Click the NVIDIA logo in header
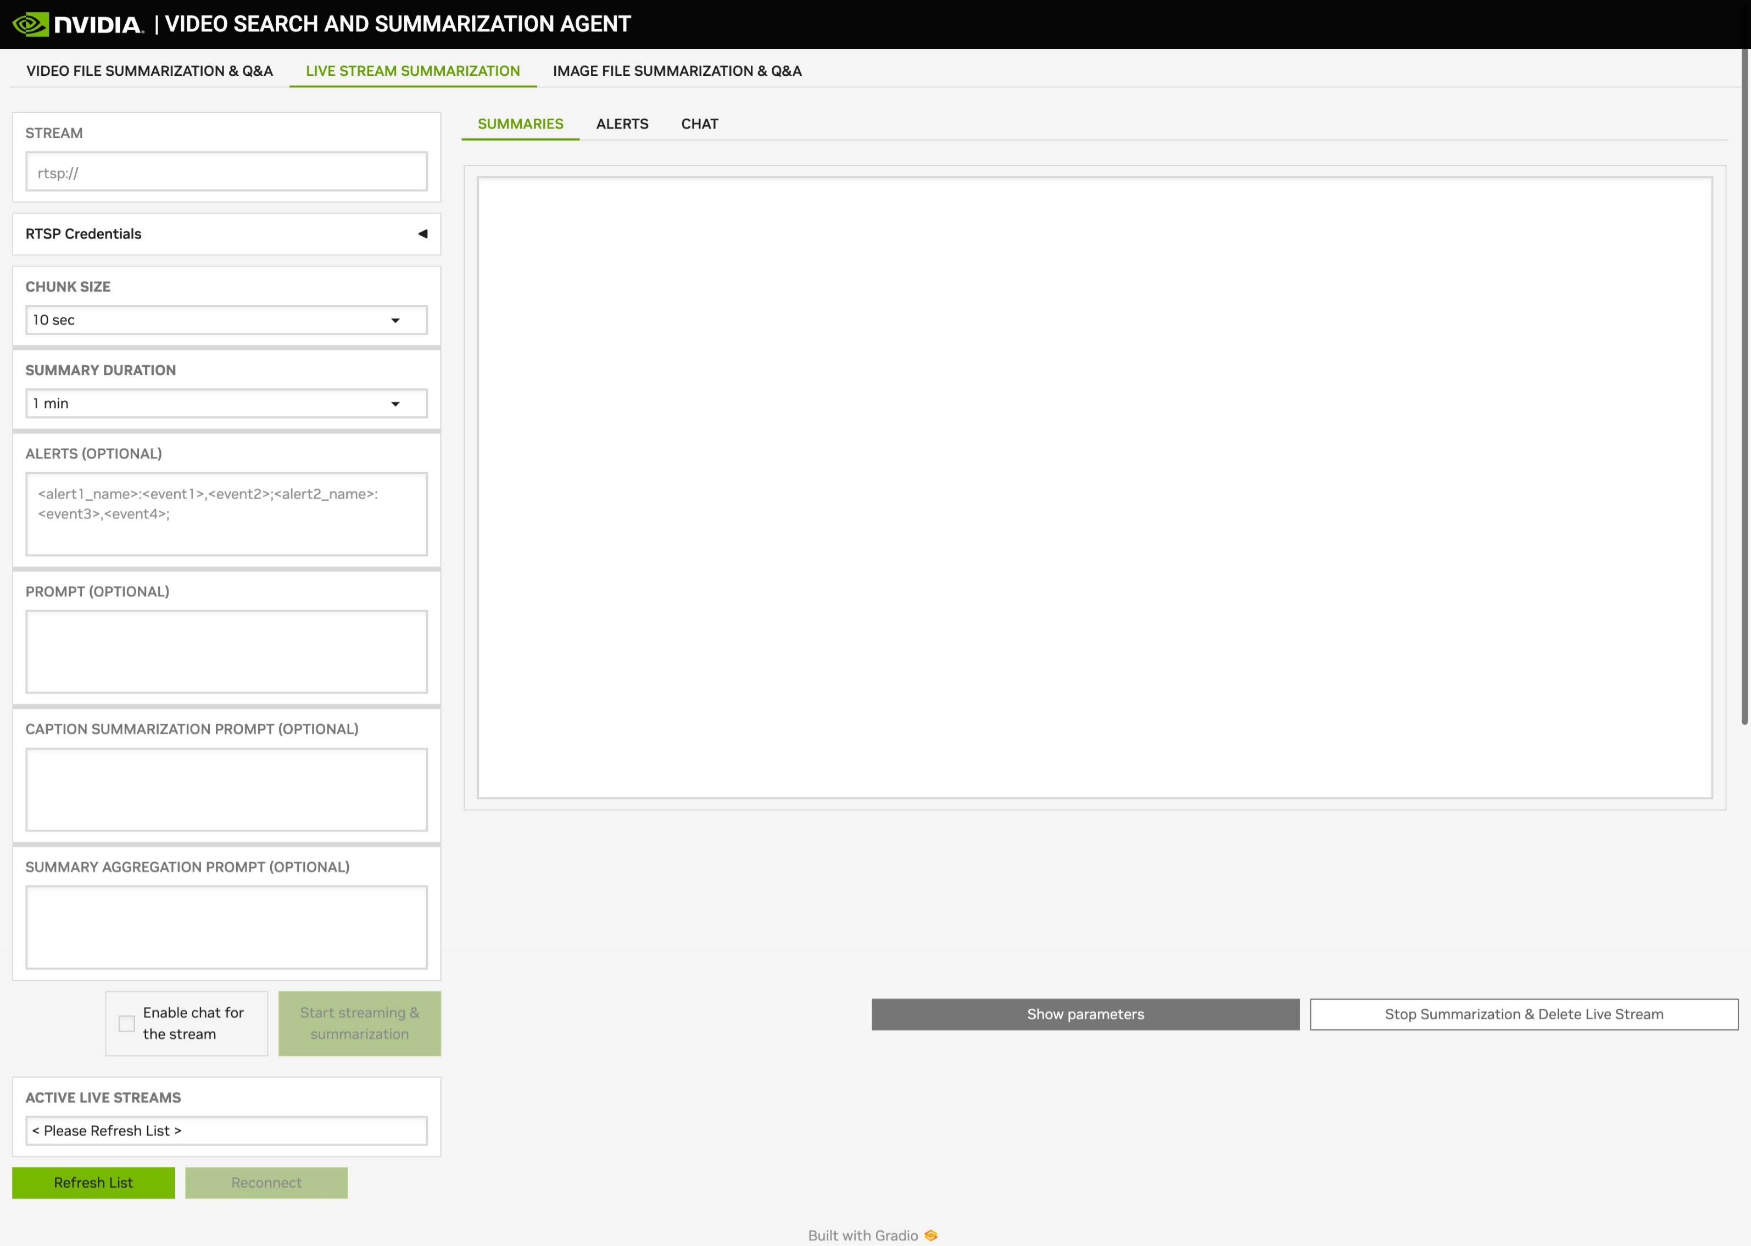 tap(78, 25)
